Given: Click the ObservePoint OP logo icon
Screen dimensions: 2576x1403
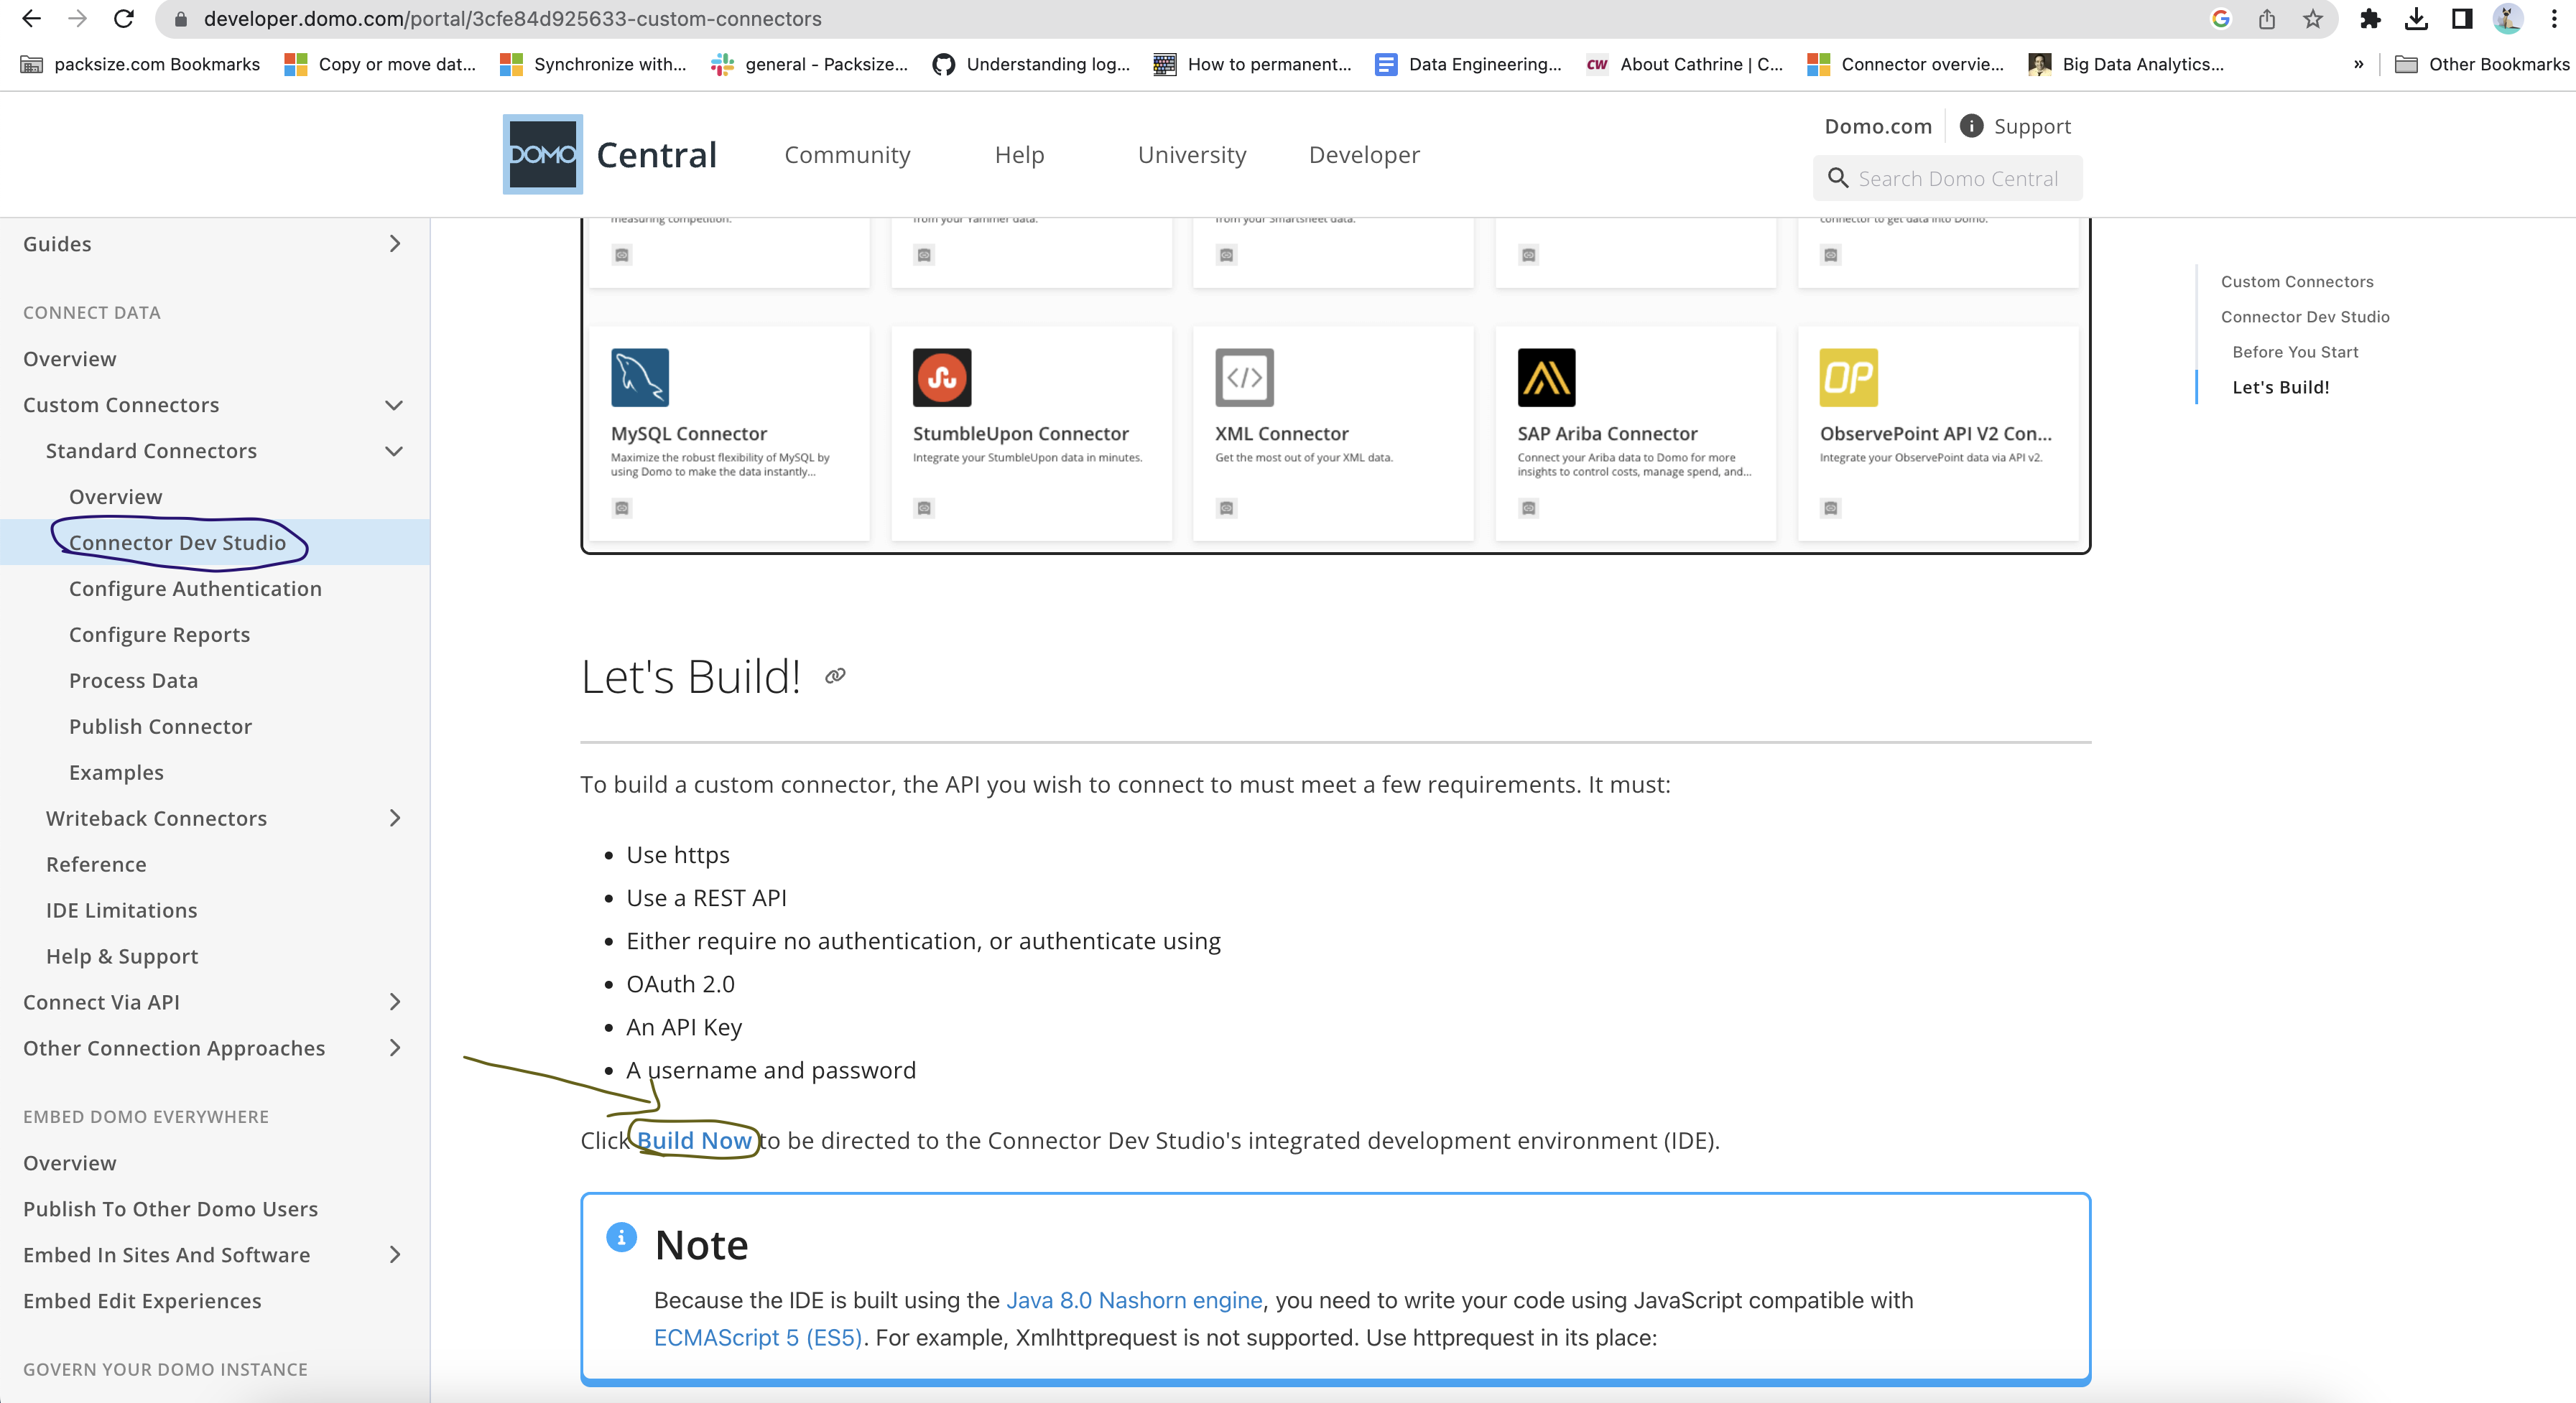Looking at the screenshot, I should click(x=1848, y=377).
